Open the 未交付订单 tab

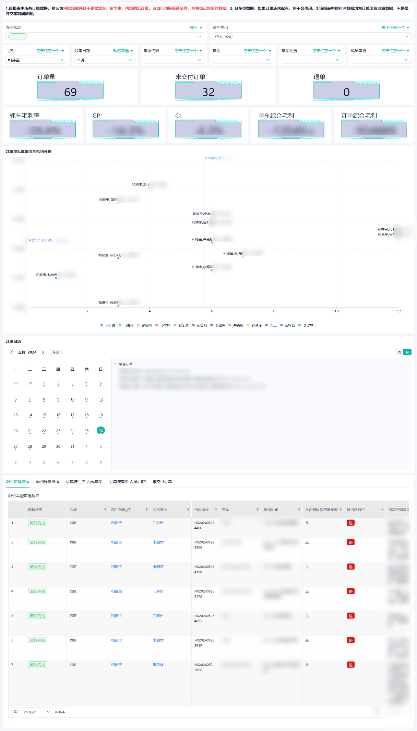tap(162, 482)
